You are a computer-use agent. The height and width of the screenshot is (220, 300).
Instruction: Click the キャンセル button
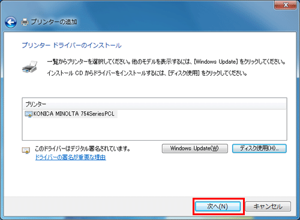click(268, 206)
